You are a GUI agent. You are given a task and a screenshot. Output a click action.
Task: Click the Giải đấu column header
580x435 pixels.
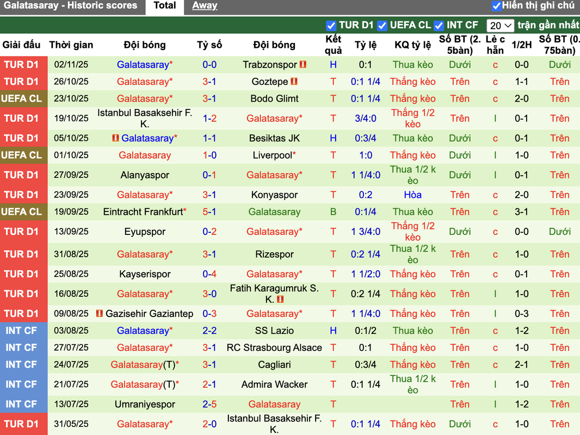[21, 45]
